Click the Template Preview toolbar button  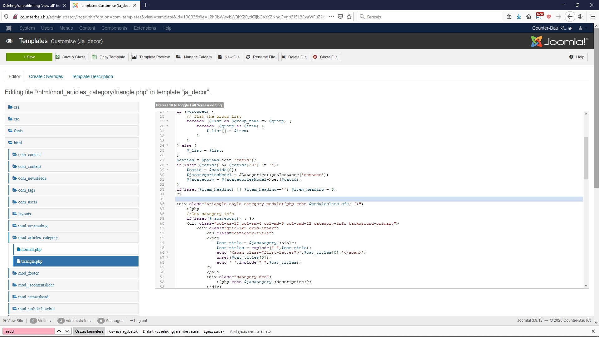click(x=152, y=57)
